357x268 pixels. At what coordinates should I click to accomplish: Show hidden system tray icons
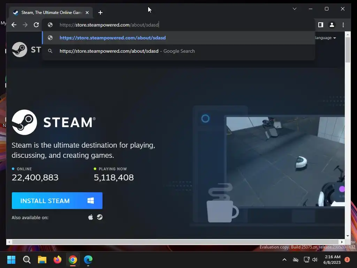tap(284, 260)
